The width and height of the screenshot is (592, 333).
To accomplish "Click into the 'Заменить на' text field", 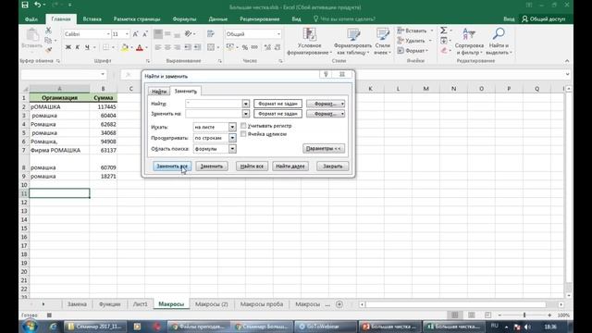I will pyautogui.click(x=214, y=114).
